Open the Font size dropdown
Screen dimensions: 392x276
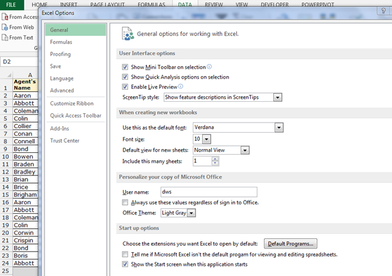click(x=207, y=139)
